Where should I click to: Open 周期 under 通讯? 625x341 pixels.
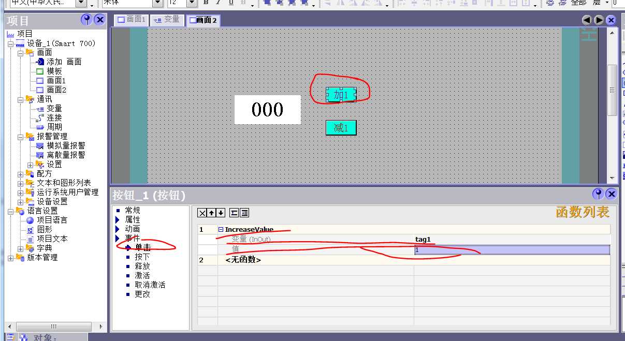(54, 127)
